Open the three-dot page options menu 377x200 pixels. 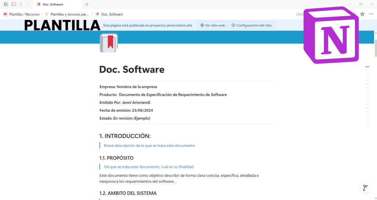pos(371,14)
